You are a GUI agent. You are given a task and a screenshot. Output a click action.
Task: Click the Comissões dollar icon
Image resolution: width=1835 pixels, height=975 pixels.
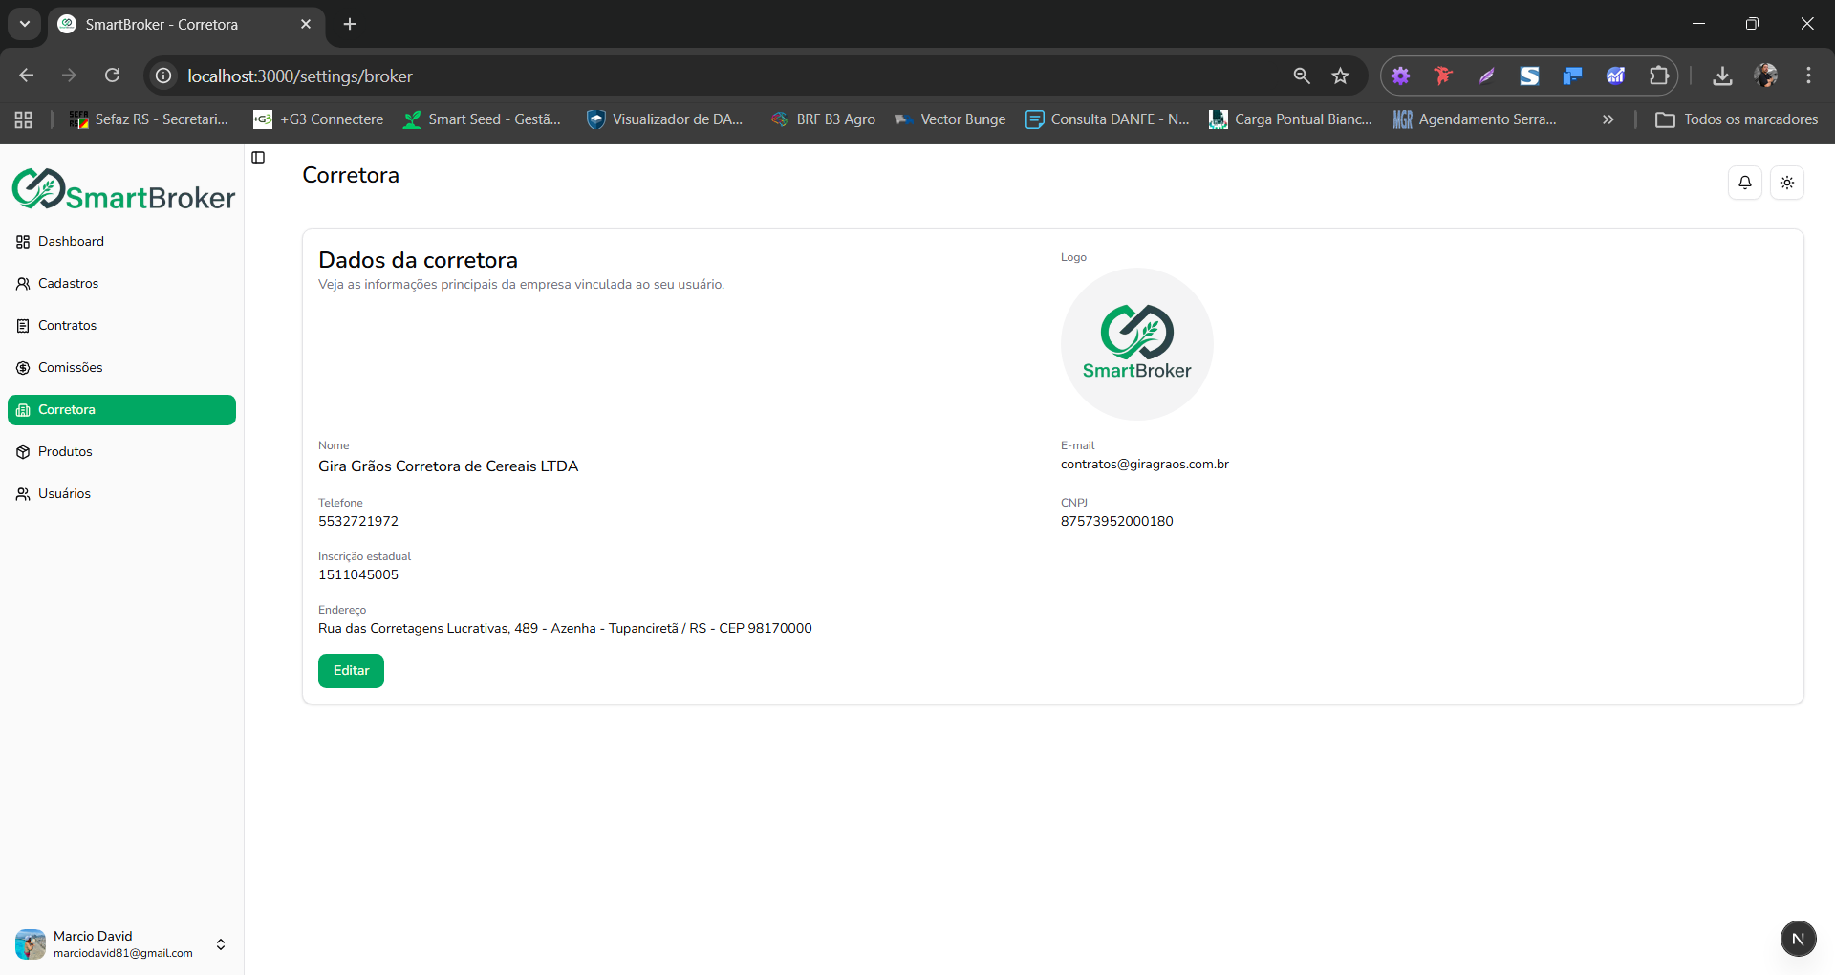click(23, 368)
